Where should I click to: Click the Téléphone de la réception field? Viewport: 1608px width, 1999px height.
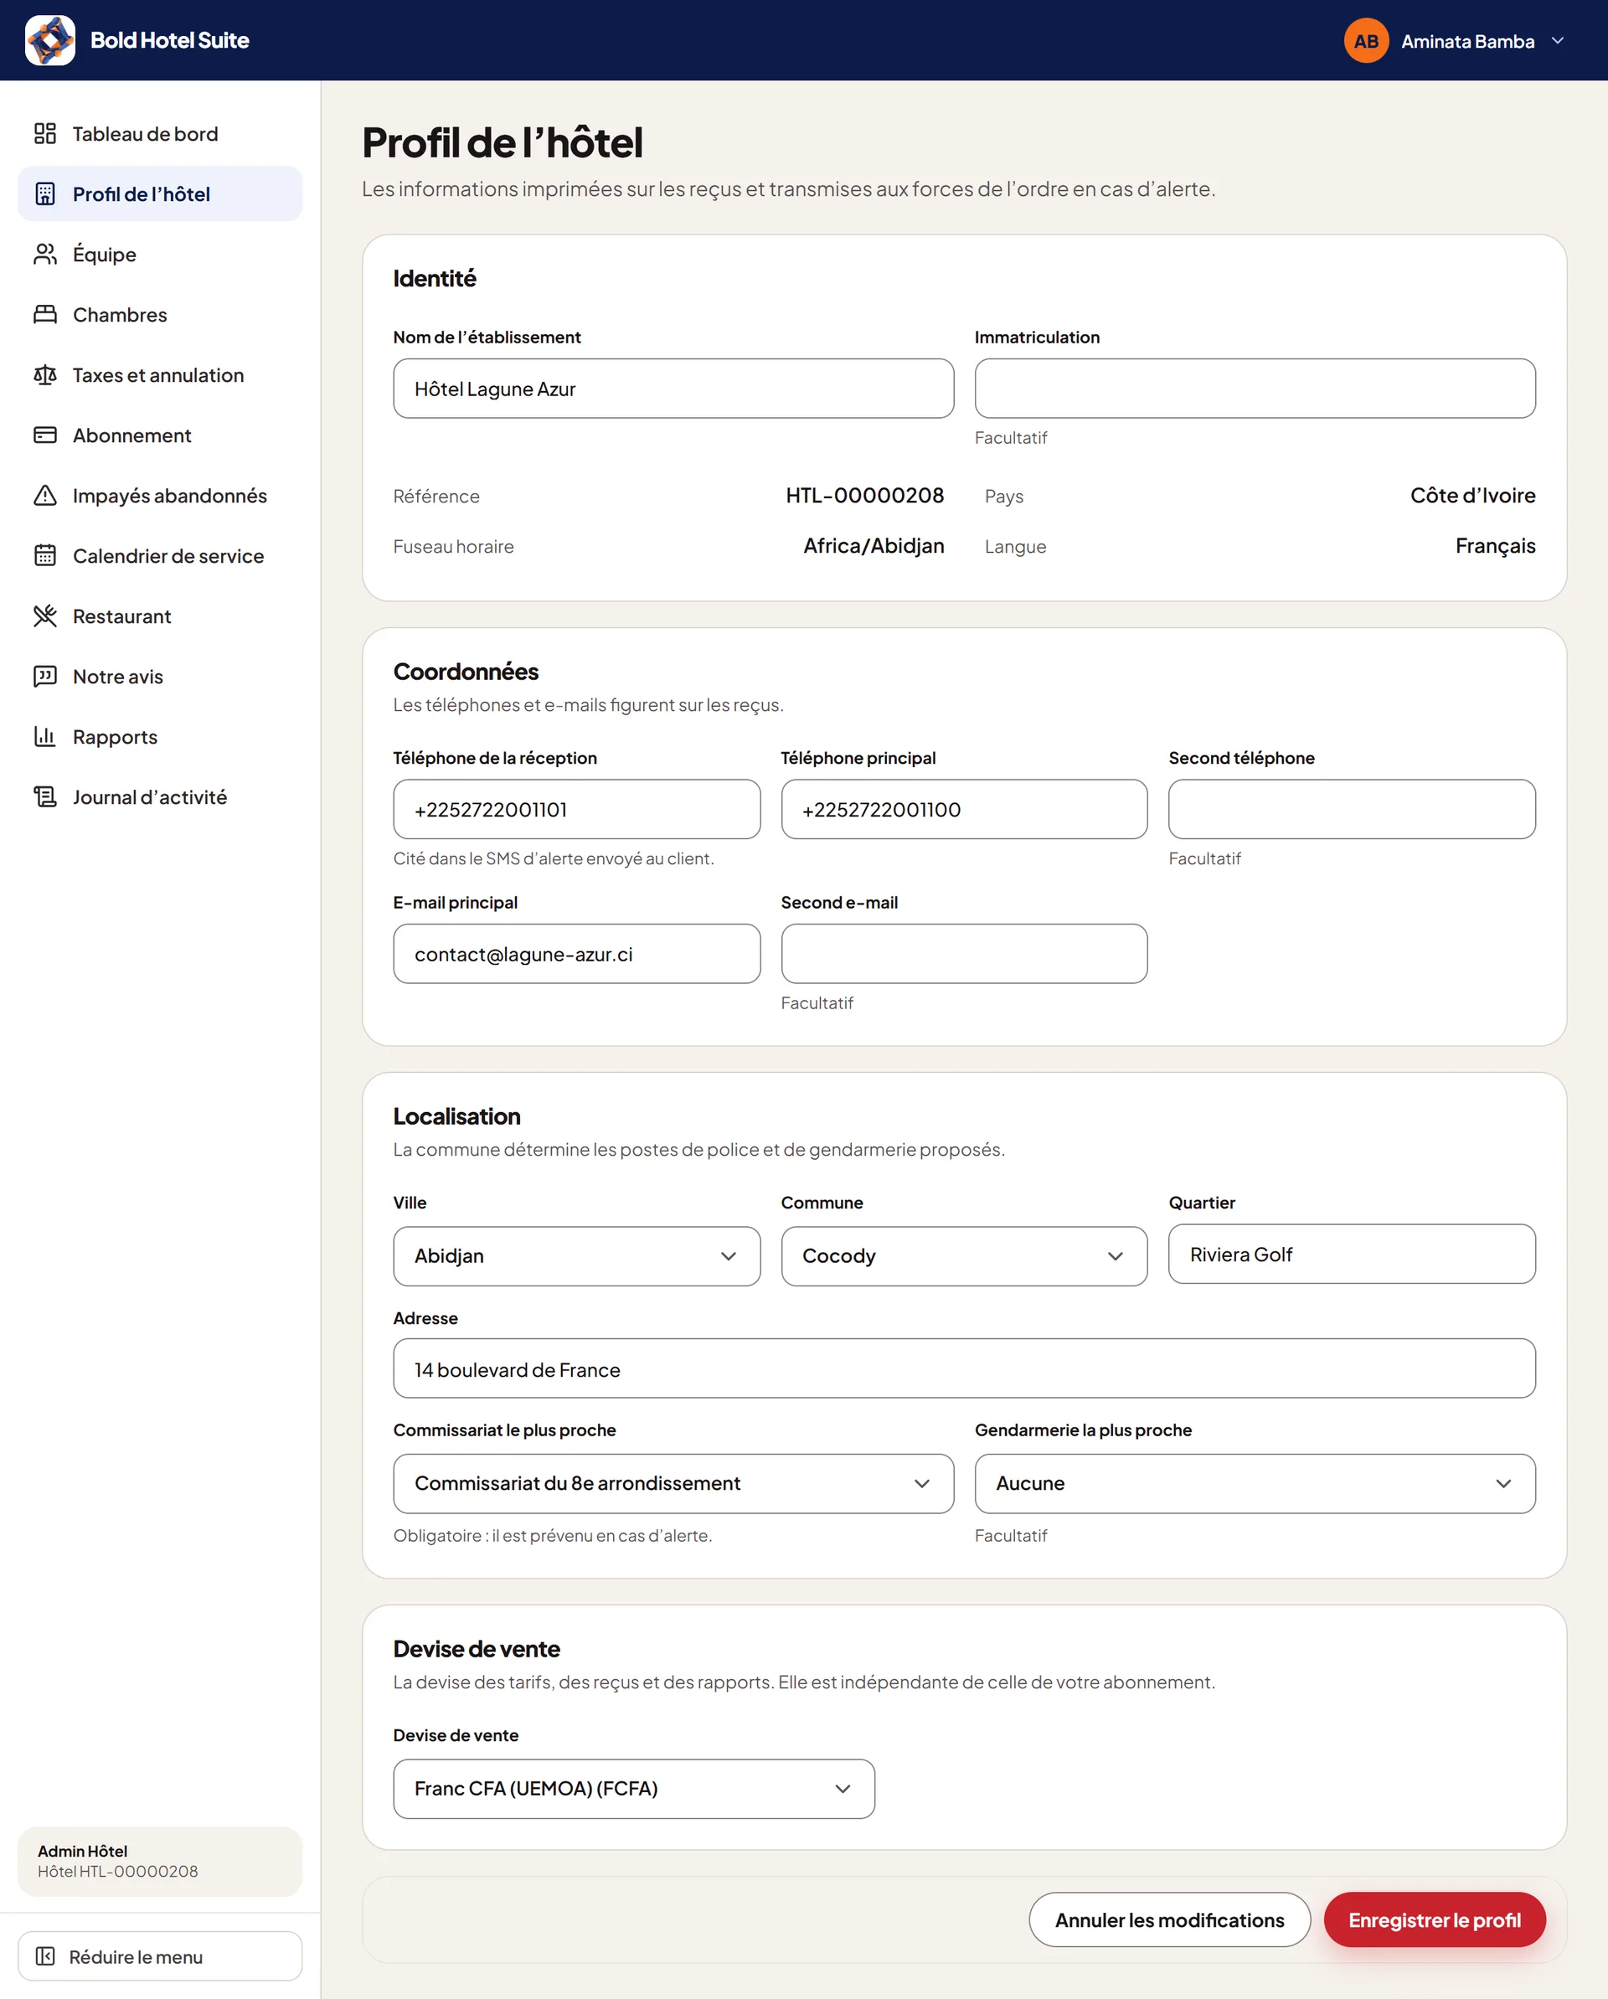point(577,810)
